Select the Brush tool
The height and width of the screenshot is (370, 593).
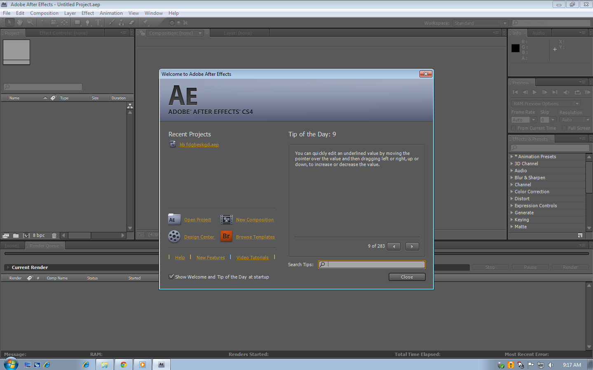111,23
